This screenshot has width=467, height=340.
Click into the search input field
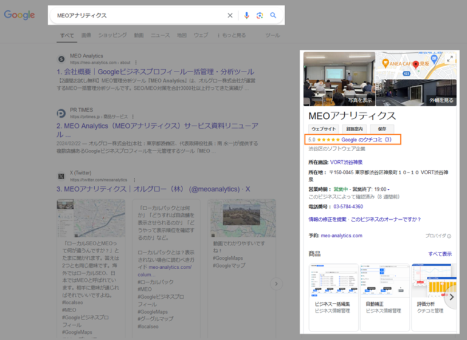point(140,15)
